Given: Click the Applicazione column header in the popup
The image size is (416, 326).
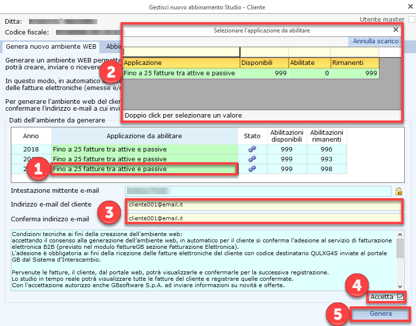Looking at the screenshot, I should pos(181,63).
